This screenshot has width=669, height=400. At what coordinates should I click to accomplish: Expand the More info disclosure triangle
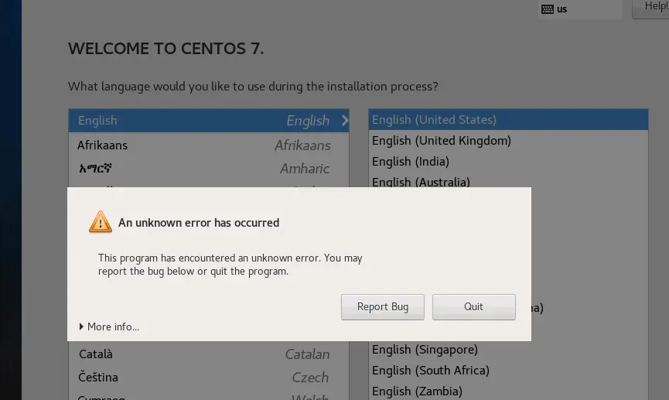point(81,326)
